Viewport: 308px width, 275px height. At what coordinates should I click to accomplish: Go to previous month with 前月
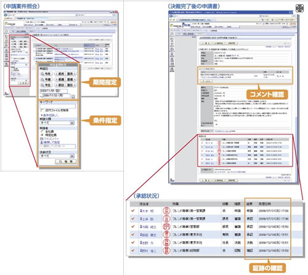pos(60,73)
